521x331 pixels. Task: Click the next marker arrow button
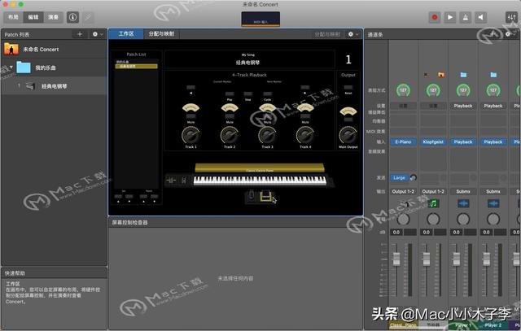[x=305, y=88]
